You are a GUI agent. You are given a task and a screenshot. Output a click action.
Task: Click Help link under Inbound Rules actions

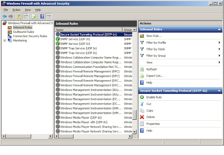pos(149,83)
